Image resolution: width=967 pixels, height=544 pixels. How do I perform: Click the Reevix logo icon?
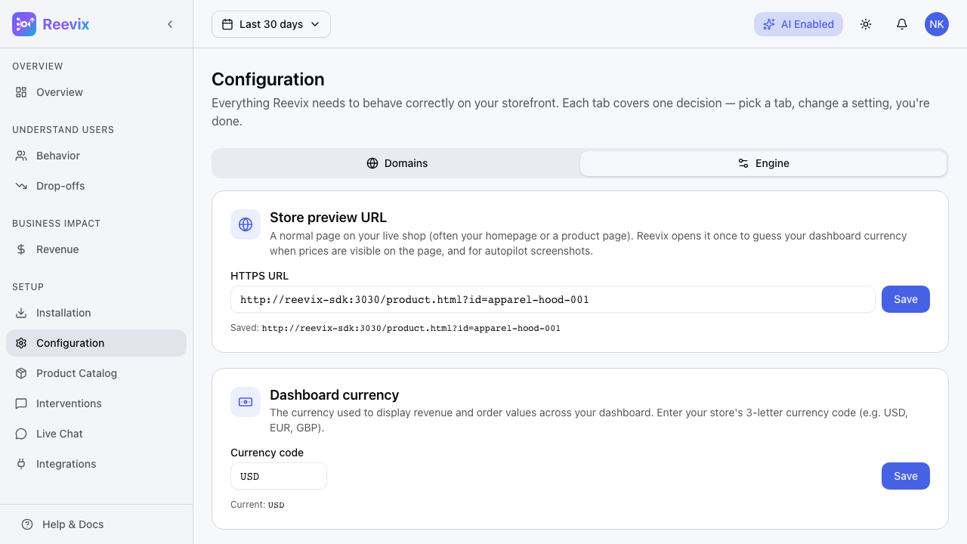pos(24,24)
